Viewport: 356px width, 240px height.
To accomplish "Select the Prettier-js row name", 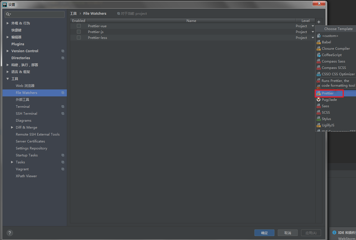I will pyautogui.click(x=96, y=32).
